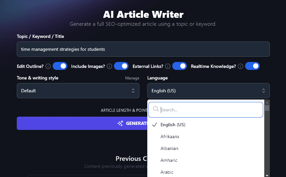286x177 pixels.
Task: Click the checkmark next to English (US)
Action: coord(155,125)
